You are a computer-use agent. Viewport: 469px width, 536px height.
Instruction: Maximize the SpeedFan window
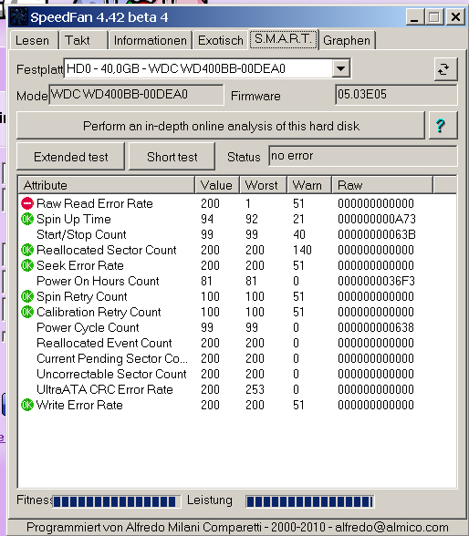tap(434, 17)
